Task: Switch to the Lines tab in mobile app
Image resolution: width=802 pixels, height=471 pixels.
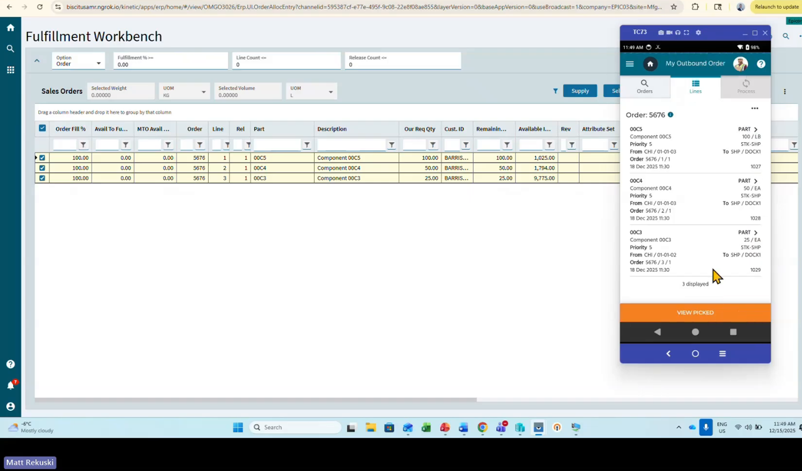Action: pos(695,87)
